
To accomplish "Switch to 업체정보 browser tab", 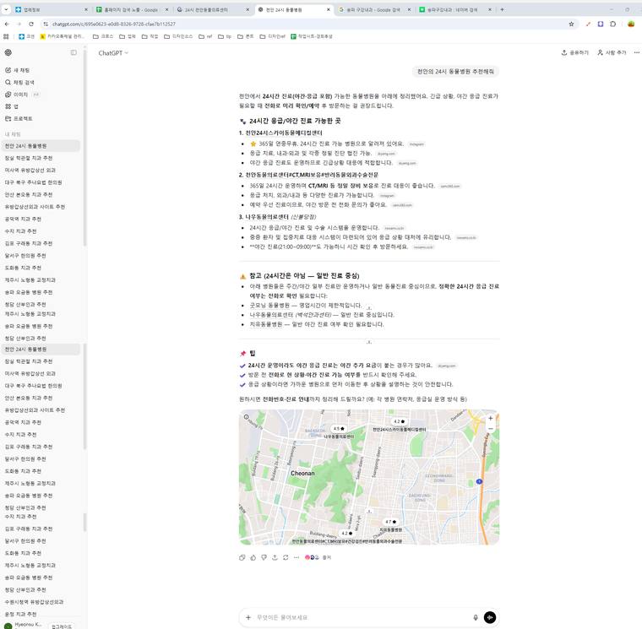I will pyautogui.click(x=52, y=9).
